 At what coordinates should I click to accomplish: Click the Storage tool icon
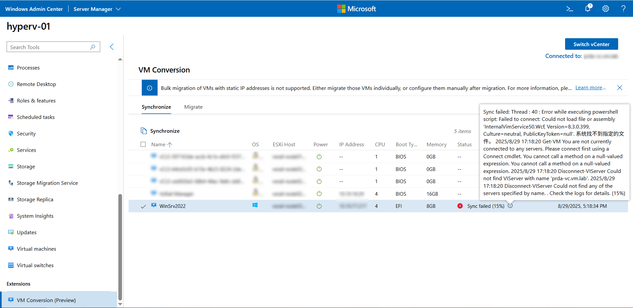11,166
